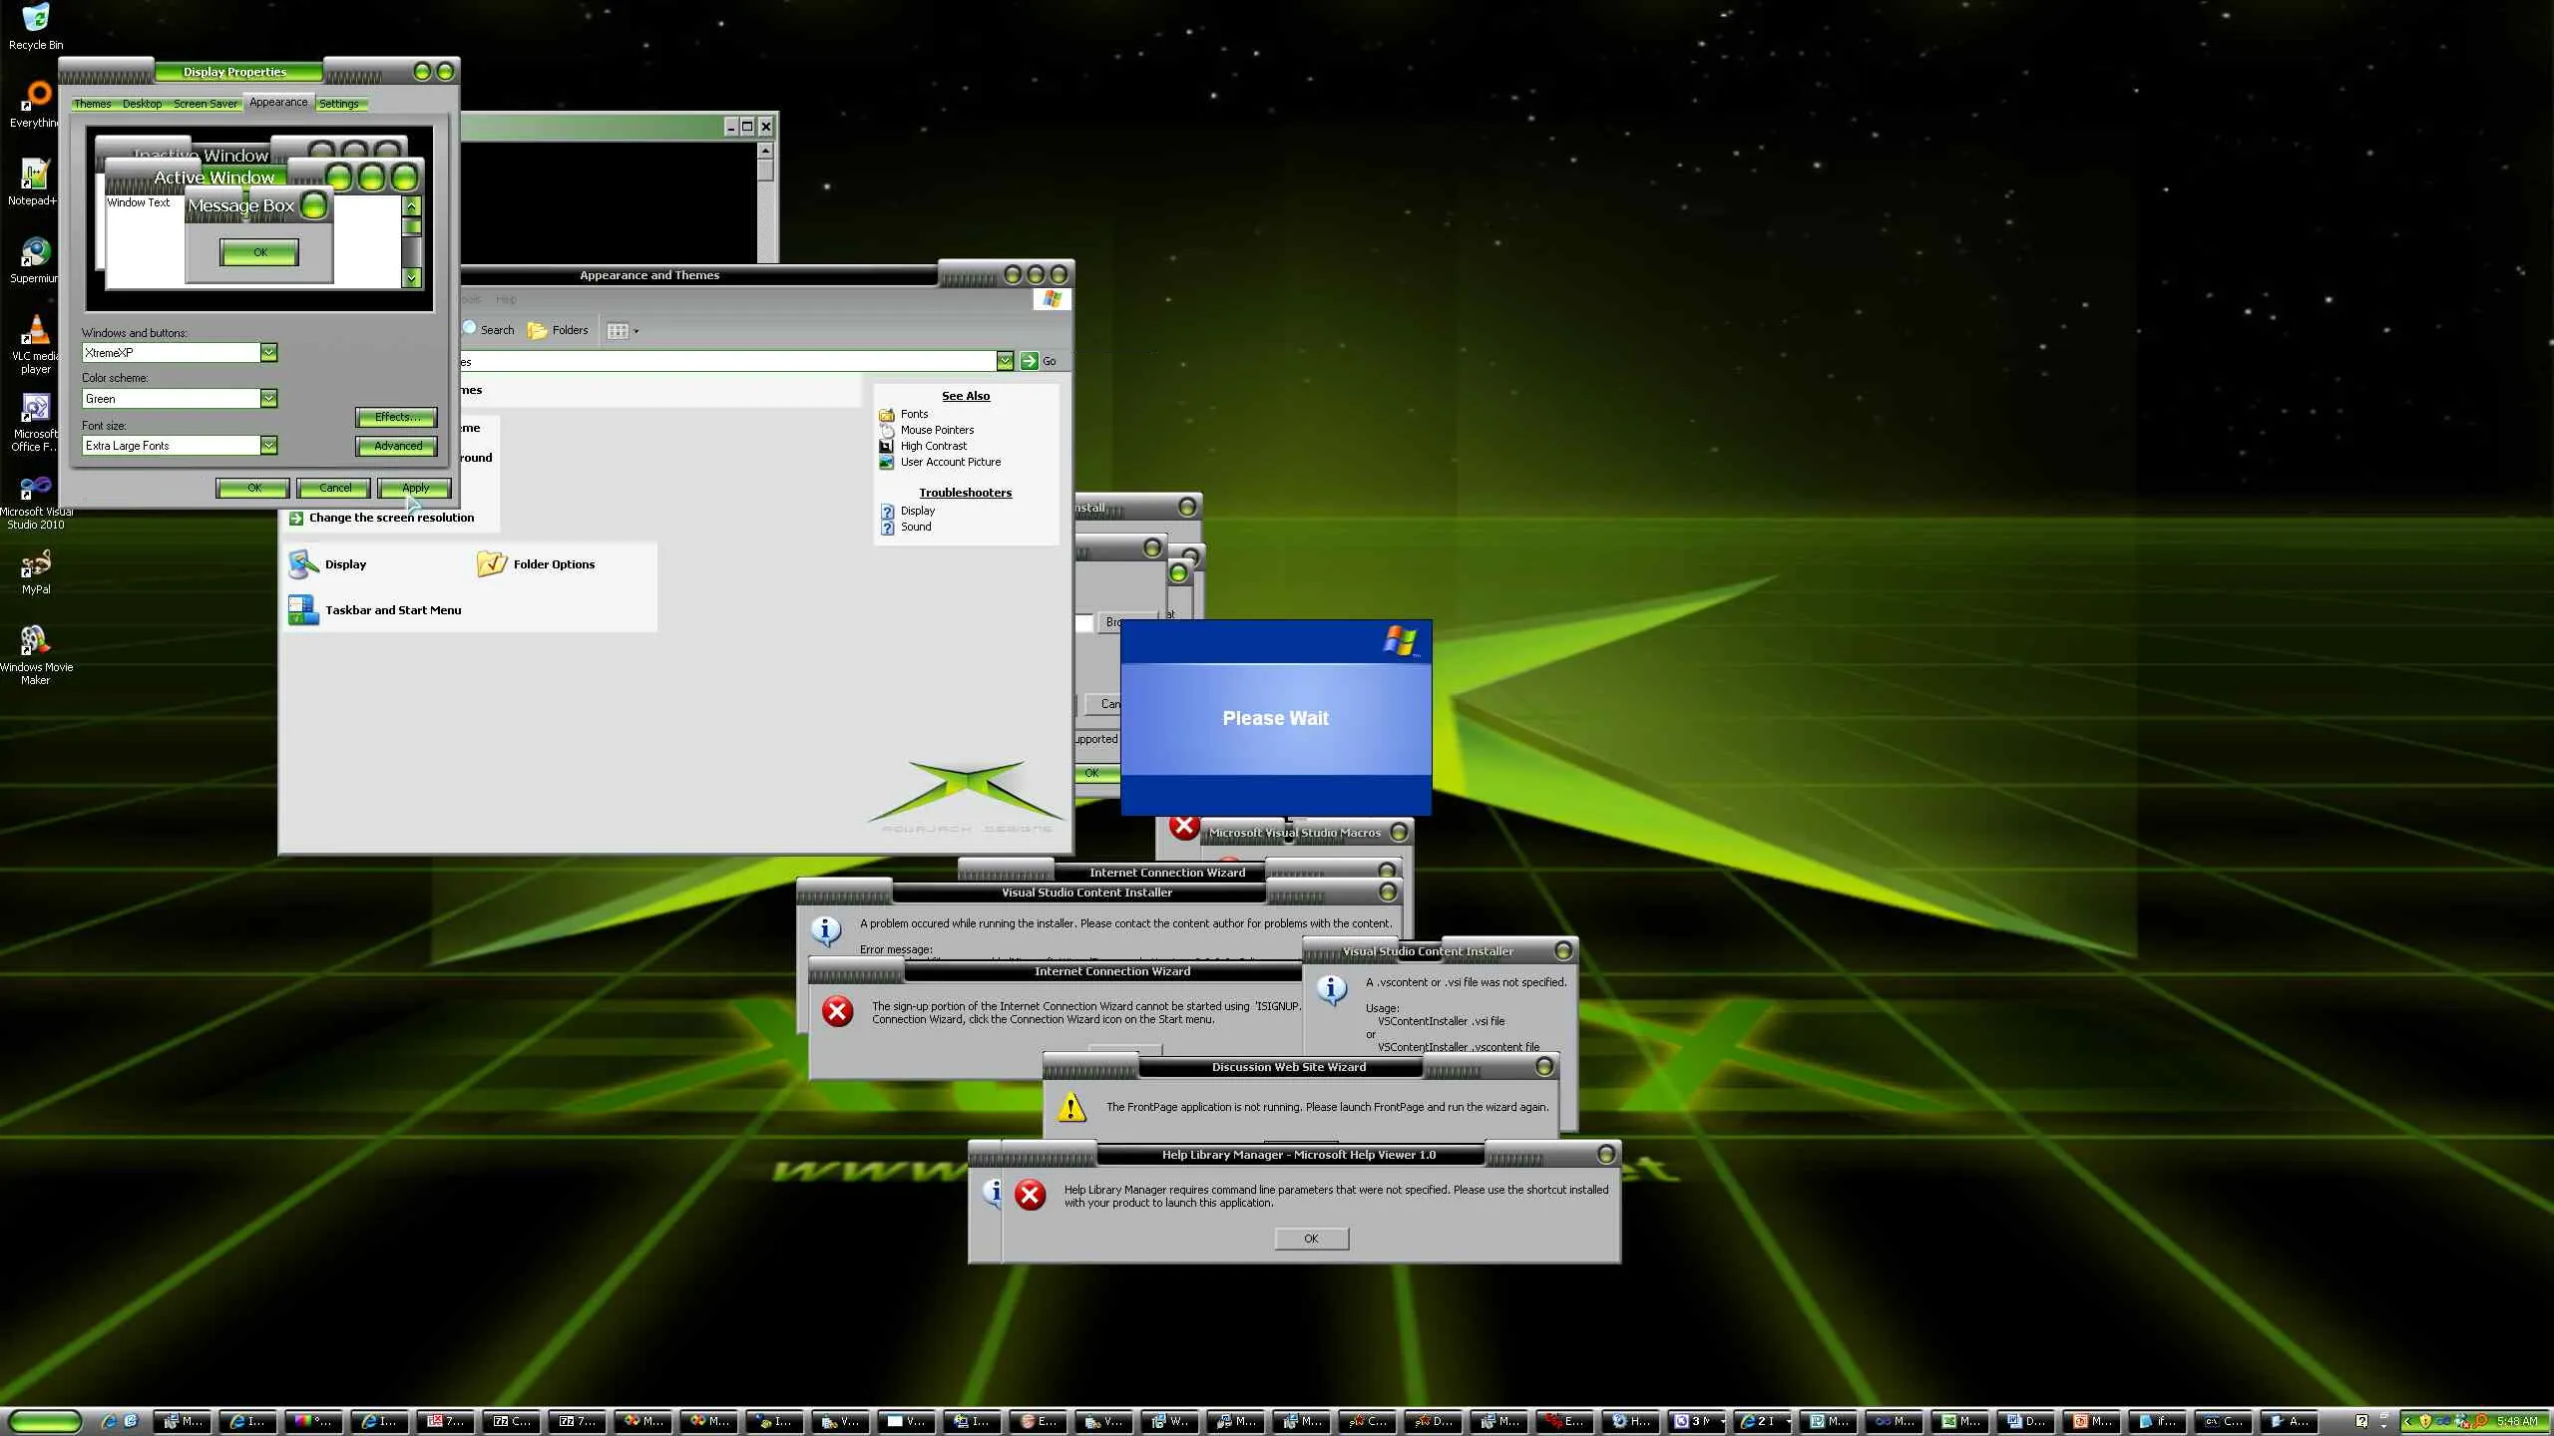Screen dimensions: 2554x1436
Task: Expand the Font size dropdown
Action: [268, 446]
